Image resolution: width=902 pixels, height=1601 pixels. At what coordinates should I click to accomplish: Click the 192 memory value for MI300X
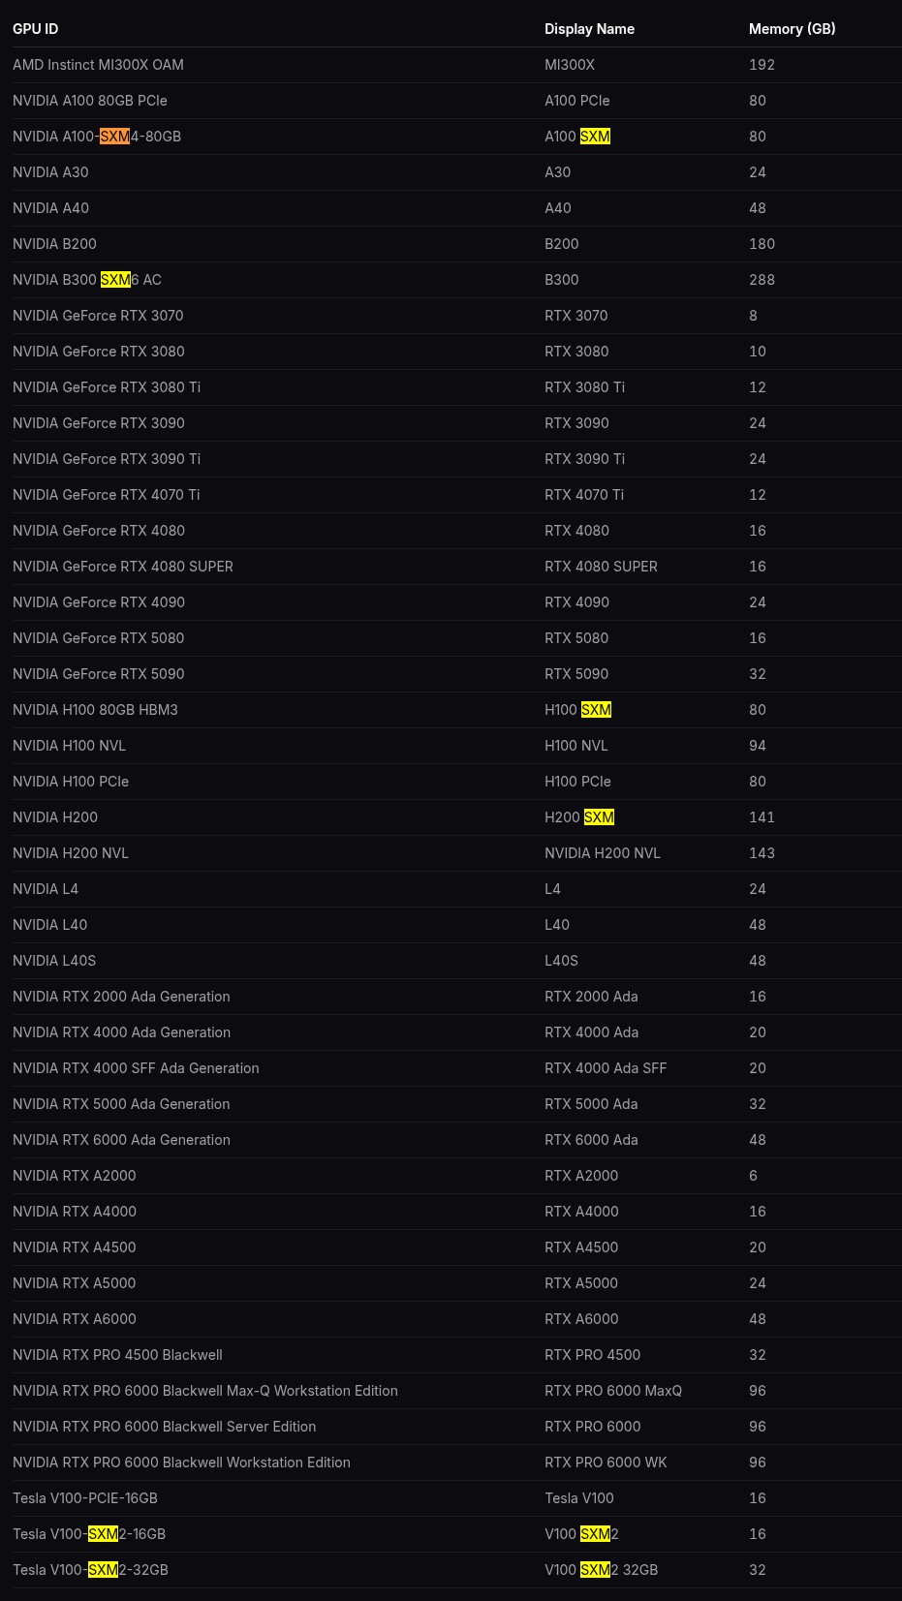[x=762, y=65]
